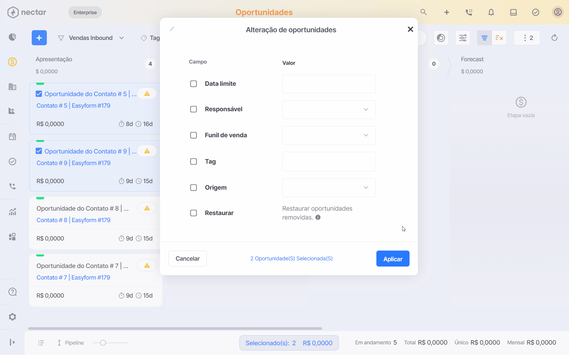The width and height of the screenshot is (569, 355).
Task: Open the opportunities dollar icon in sidebar
Action: pyautogui.click(x=12, y=62)
